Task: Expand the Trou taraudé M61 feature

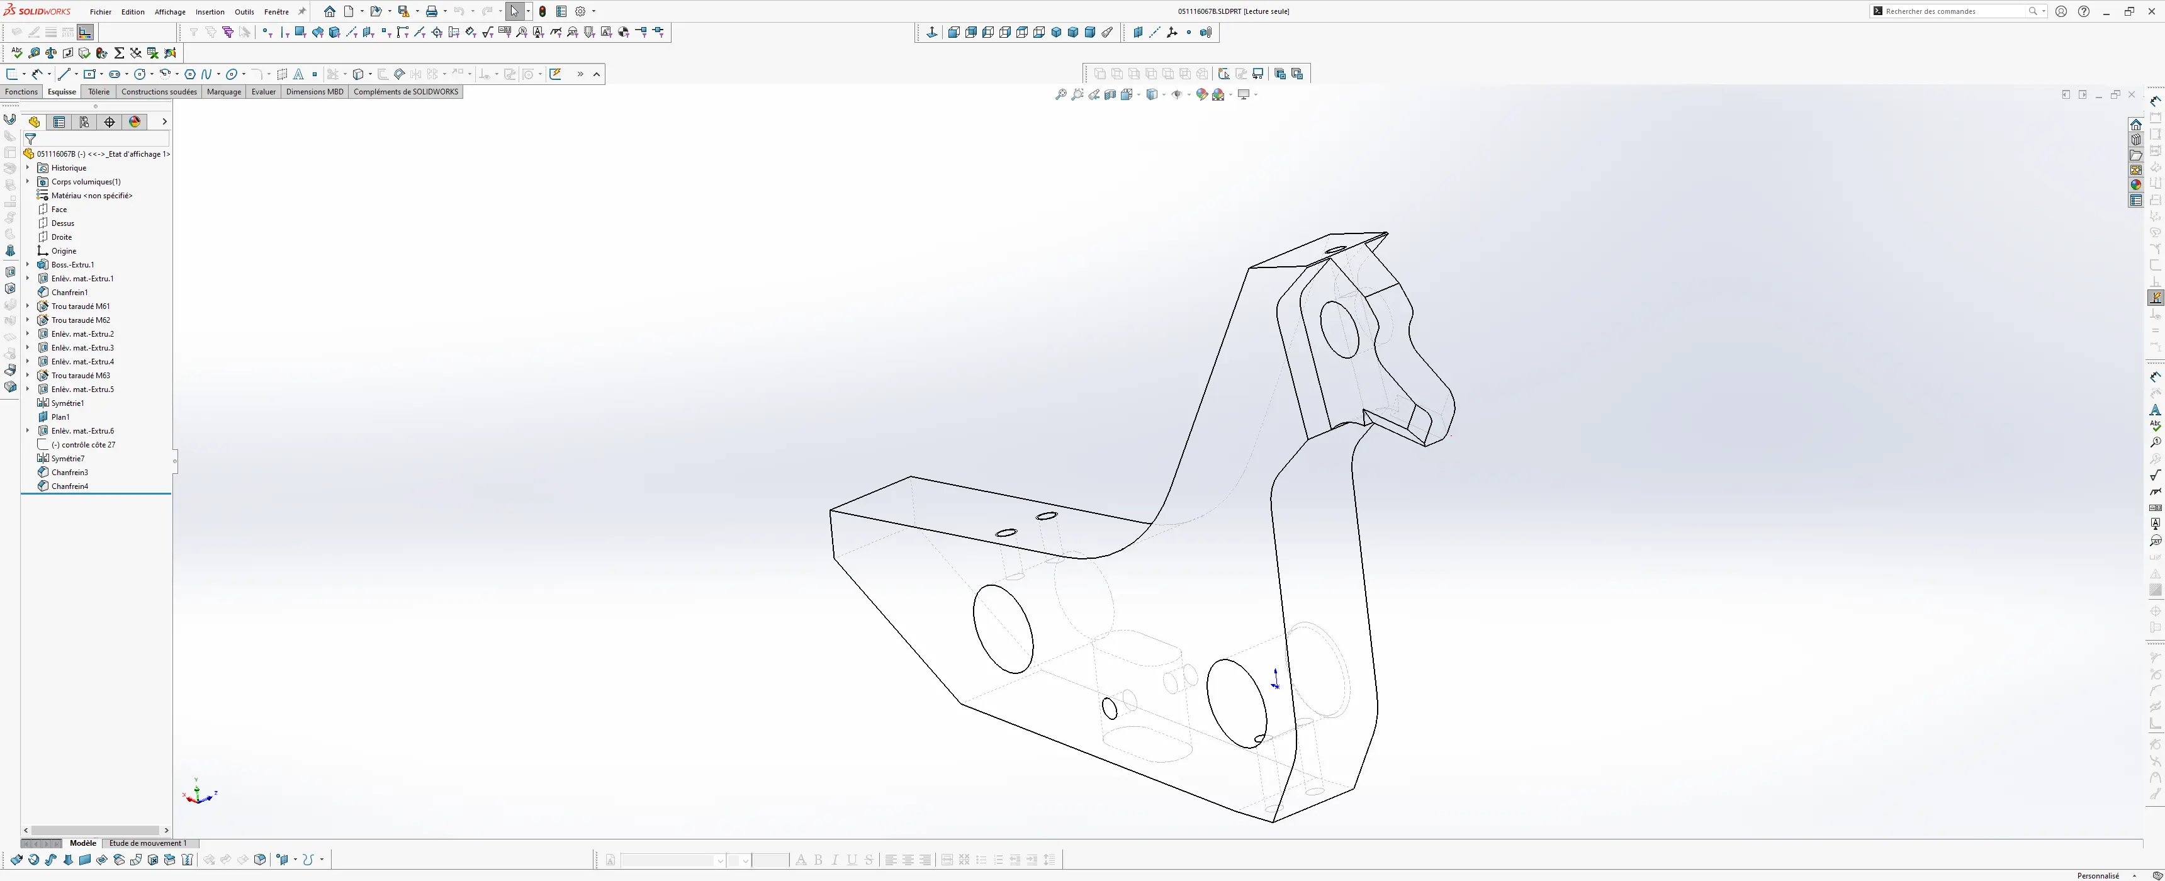Action: [x=27, y=306]
